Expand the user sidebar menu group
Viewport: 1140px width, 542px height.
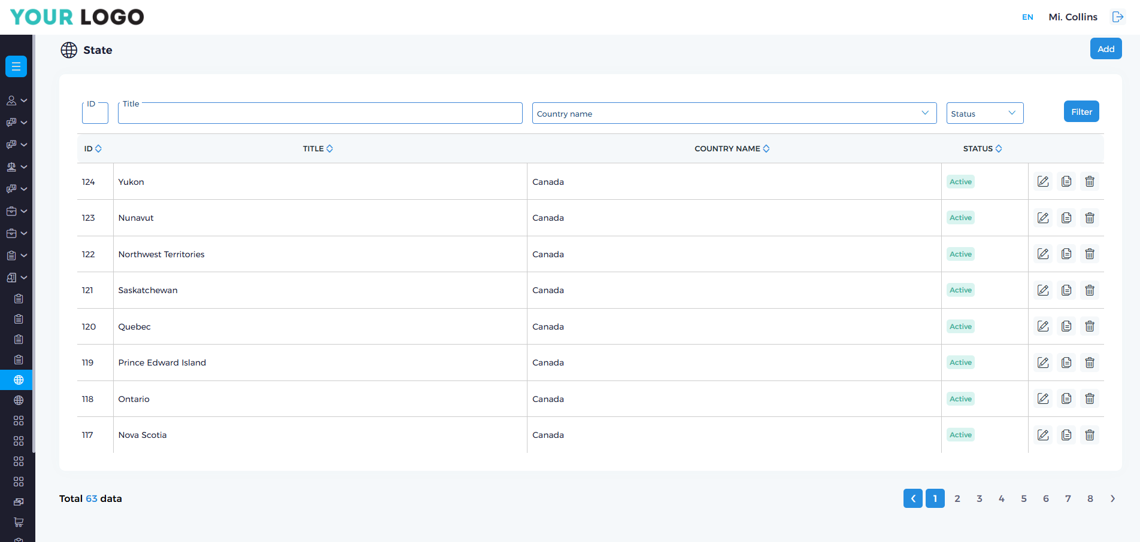16,101
